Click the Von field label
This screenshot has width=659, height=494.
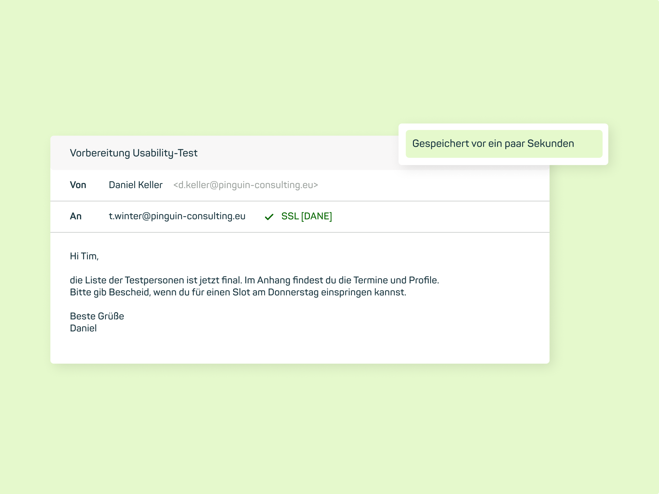pos(78,185)
